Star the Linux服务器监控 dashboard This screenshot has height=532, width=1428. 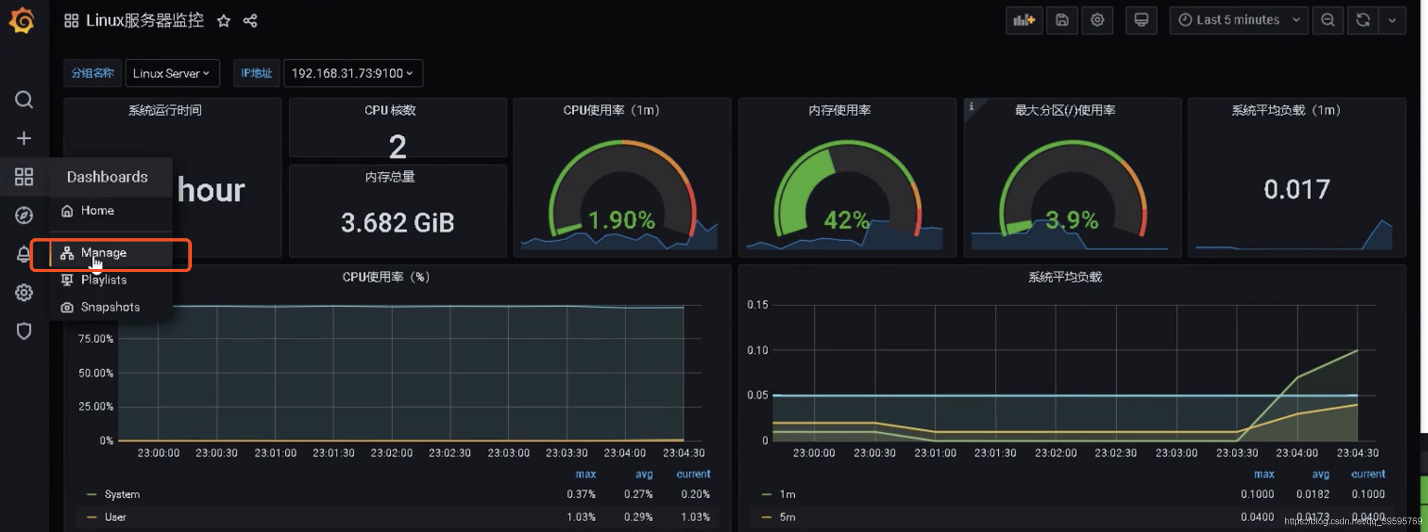coord(224,21)
